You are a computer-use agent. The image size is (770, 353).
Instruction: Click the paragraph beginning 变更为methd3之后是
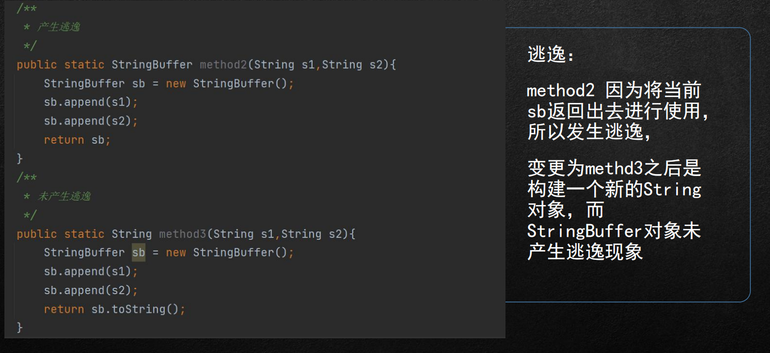[614, 210]
